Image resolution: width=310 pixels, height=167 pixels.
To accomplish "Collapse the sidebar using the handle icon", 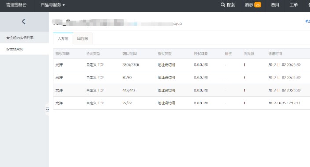I will (48, 109).
